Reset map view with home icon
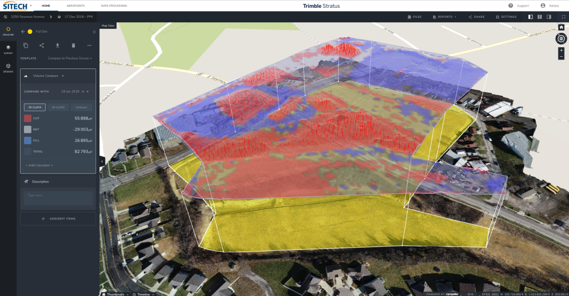Image resolution: width=569 pixels, height=296 pixels. (x=561, y=27)
